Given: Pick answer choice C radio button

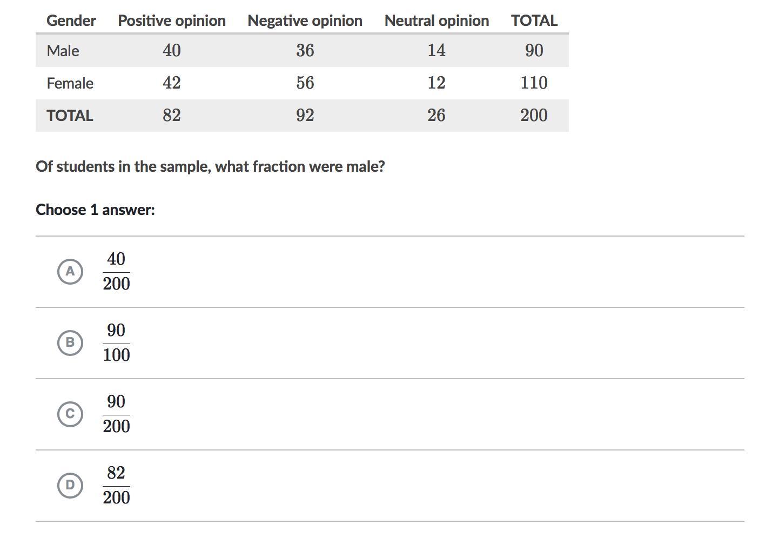Looking at the screenshot, I should [70, 414].
